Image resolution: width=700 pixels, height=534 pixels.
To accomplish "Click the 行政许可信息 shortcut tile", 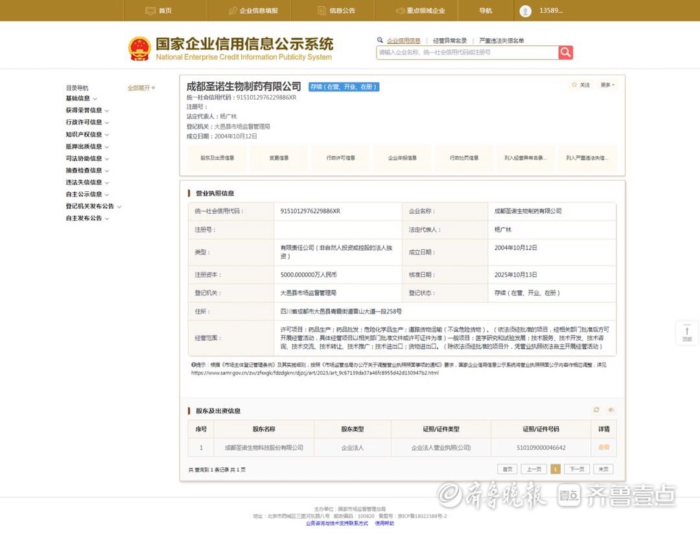I will pos(340,157).
